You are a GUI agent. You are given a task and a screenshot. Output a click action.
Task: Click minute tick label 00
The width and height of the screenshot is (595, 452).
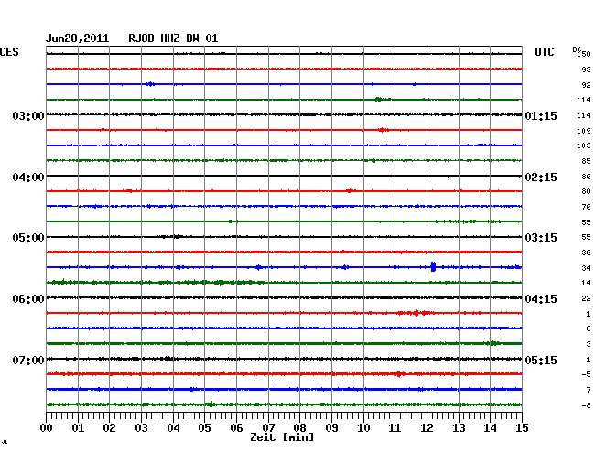click(x=47, y=428)
